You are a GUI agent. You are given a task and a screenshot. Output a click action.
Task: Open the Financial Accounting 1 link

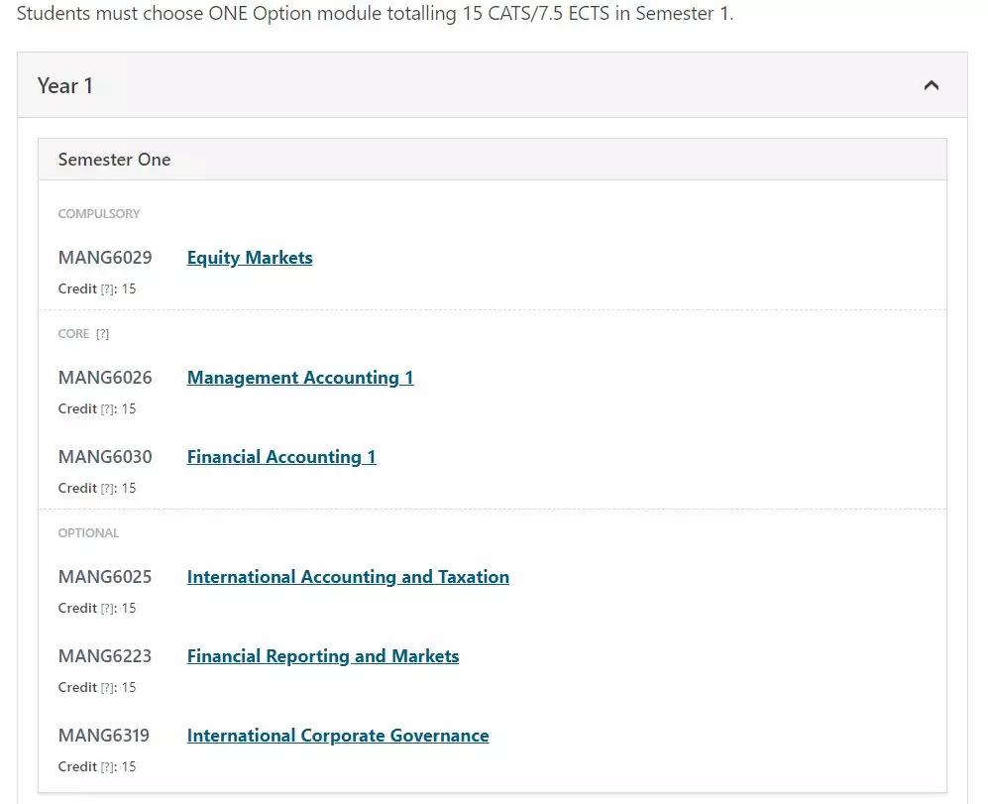(281, 457)
